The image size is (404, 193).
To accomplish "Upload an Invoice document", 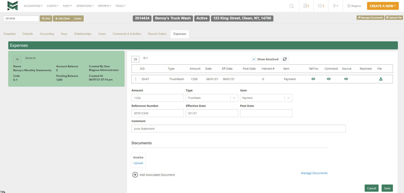I will tap(138, 163).
